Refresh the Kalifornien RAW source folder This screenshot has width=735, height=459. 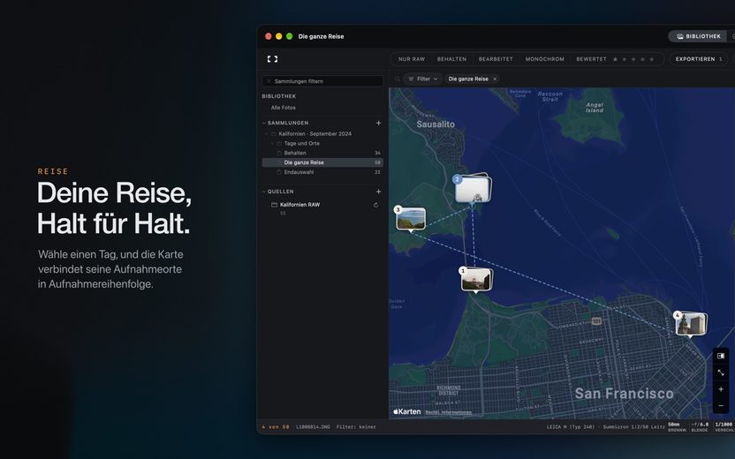tap(375, 205)
